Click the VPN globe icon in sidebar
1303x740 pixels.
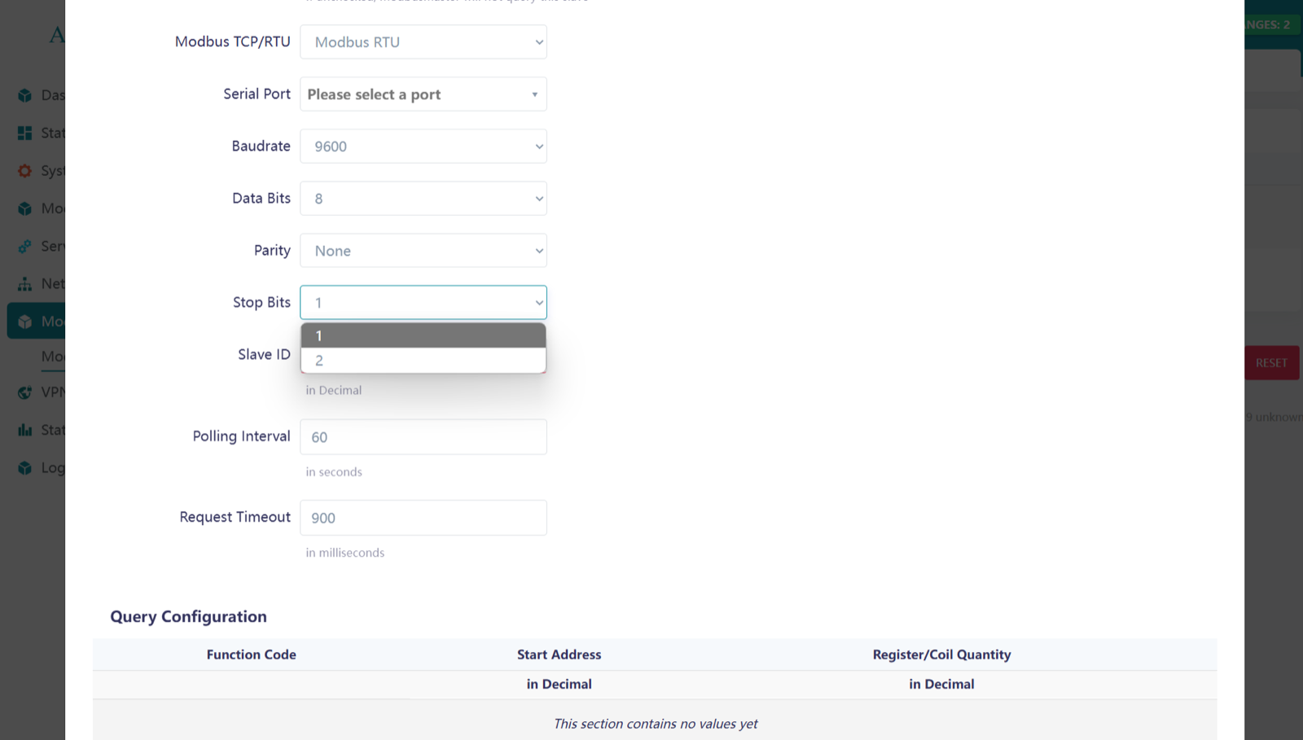click(25, 392)
